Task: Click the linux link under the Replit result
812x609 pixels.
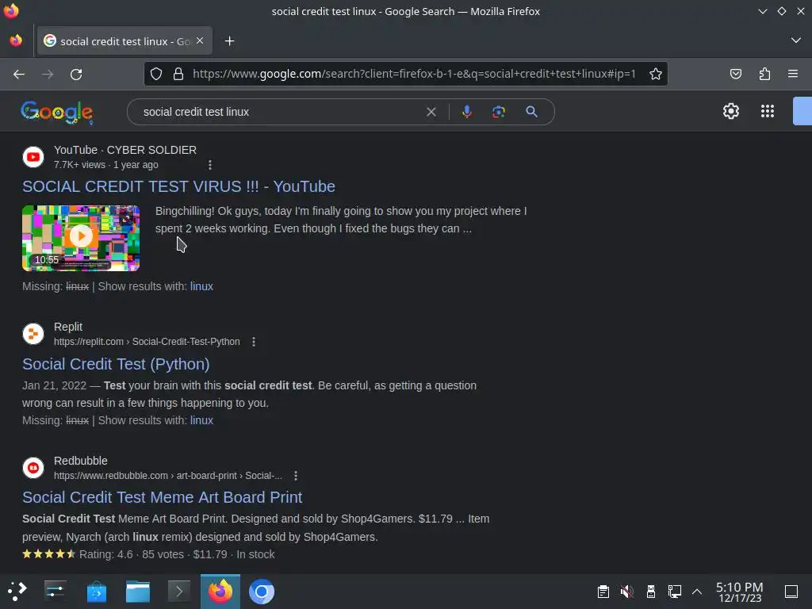Action: pyautogui.click(x=201, y=420)
